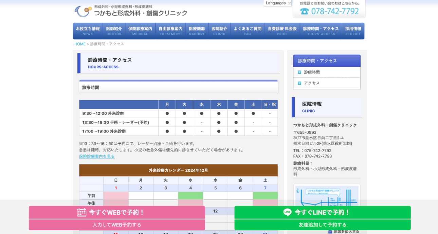The height and width of the screenshot is (234, 438).
Task: Open 医院紹介 CLINIC menu
Action: pyautogui.click(x=219, y=31)
